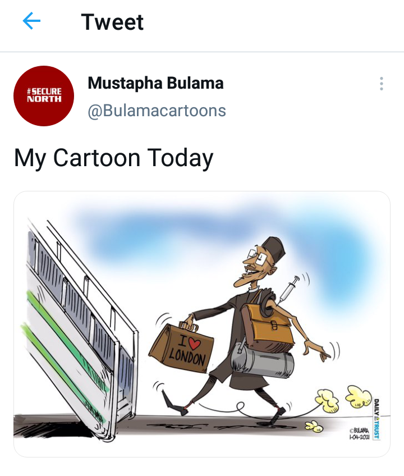This screenshot has width=404, height=476.
Task: Open the three-dot more options menu
Action: point(381,84)
